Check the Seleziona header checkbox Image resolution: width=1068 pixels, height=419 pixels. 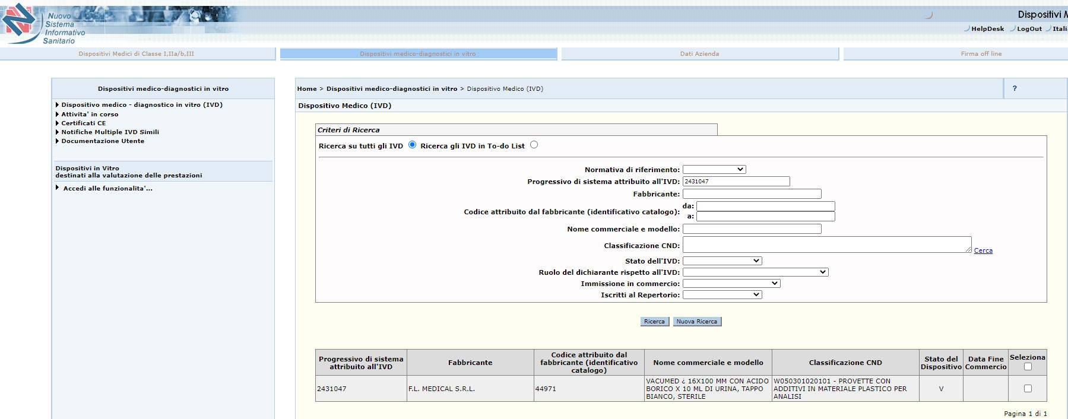click(1028, 367)
